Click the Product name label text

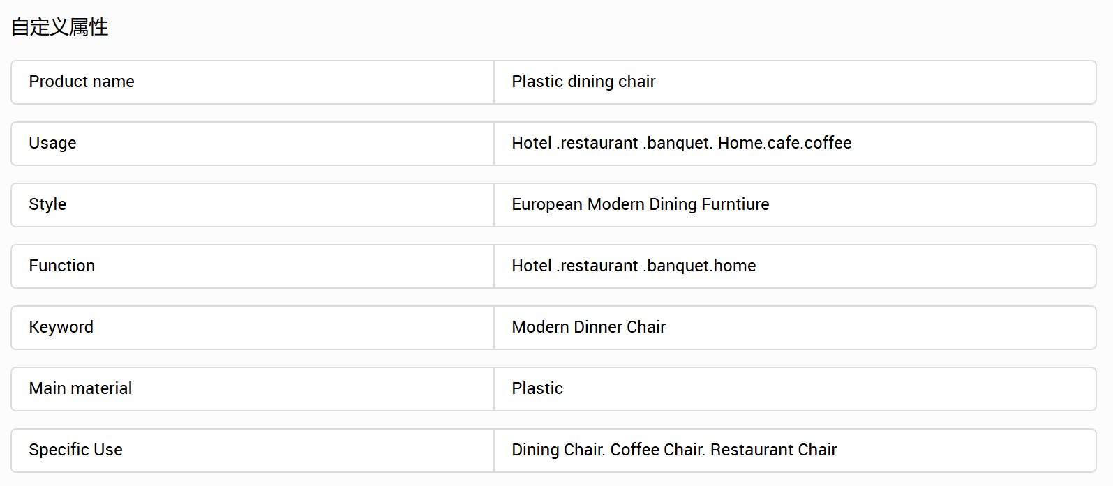(82, 82)
